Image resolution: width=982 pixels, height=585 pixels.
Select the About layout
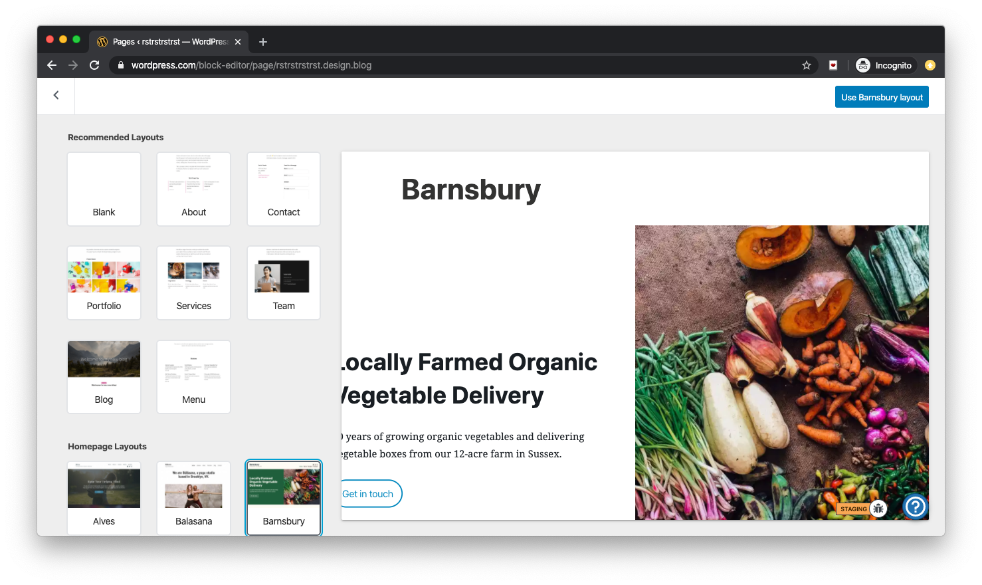tap(193, 189)
